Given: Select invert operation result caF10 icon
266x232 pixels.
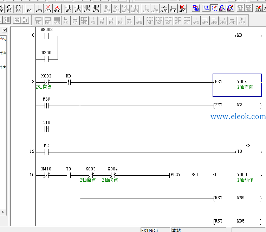Looking at the screenshot, I should pyautogui.click(x=164, y=9).
